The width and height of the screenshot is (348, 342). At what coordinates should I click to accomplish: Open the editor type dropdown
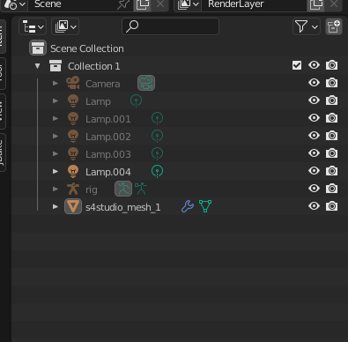[33, 27]
